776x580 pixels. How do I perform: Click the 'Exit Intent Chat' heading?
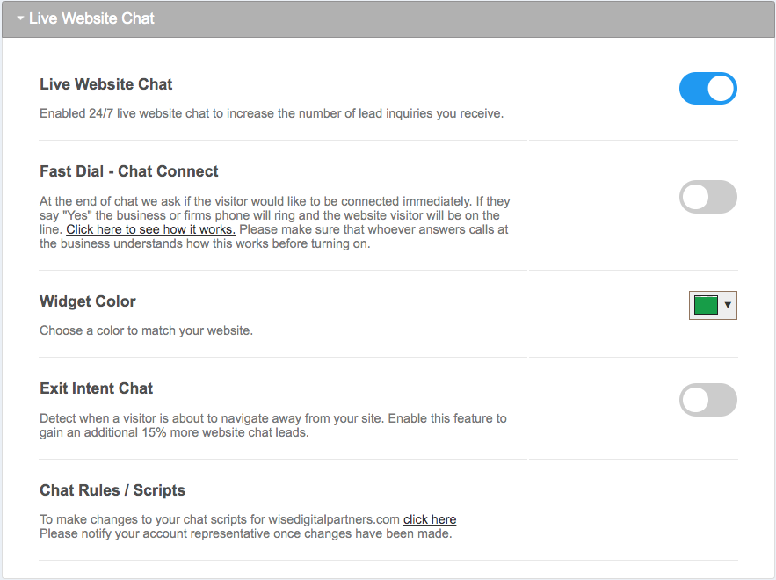97,388
